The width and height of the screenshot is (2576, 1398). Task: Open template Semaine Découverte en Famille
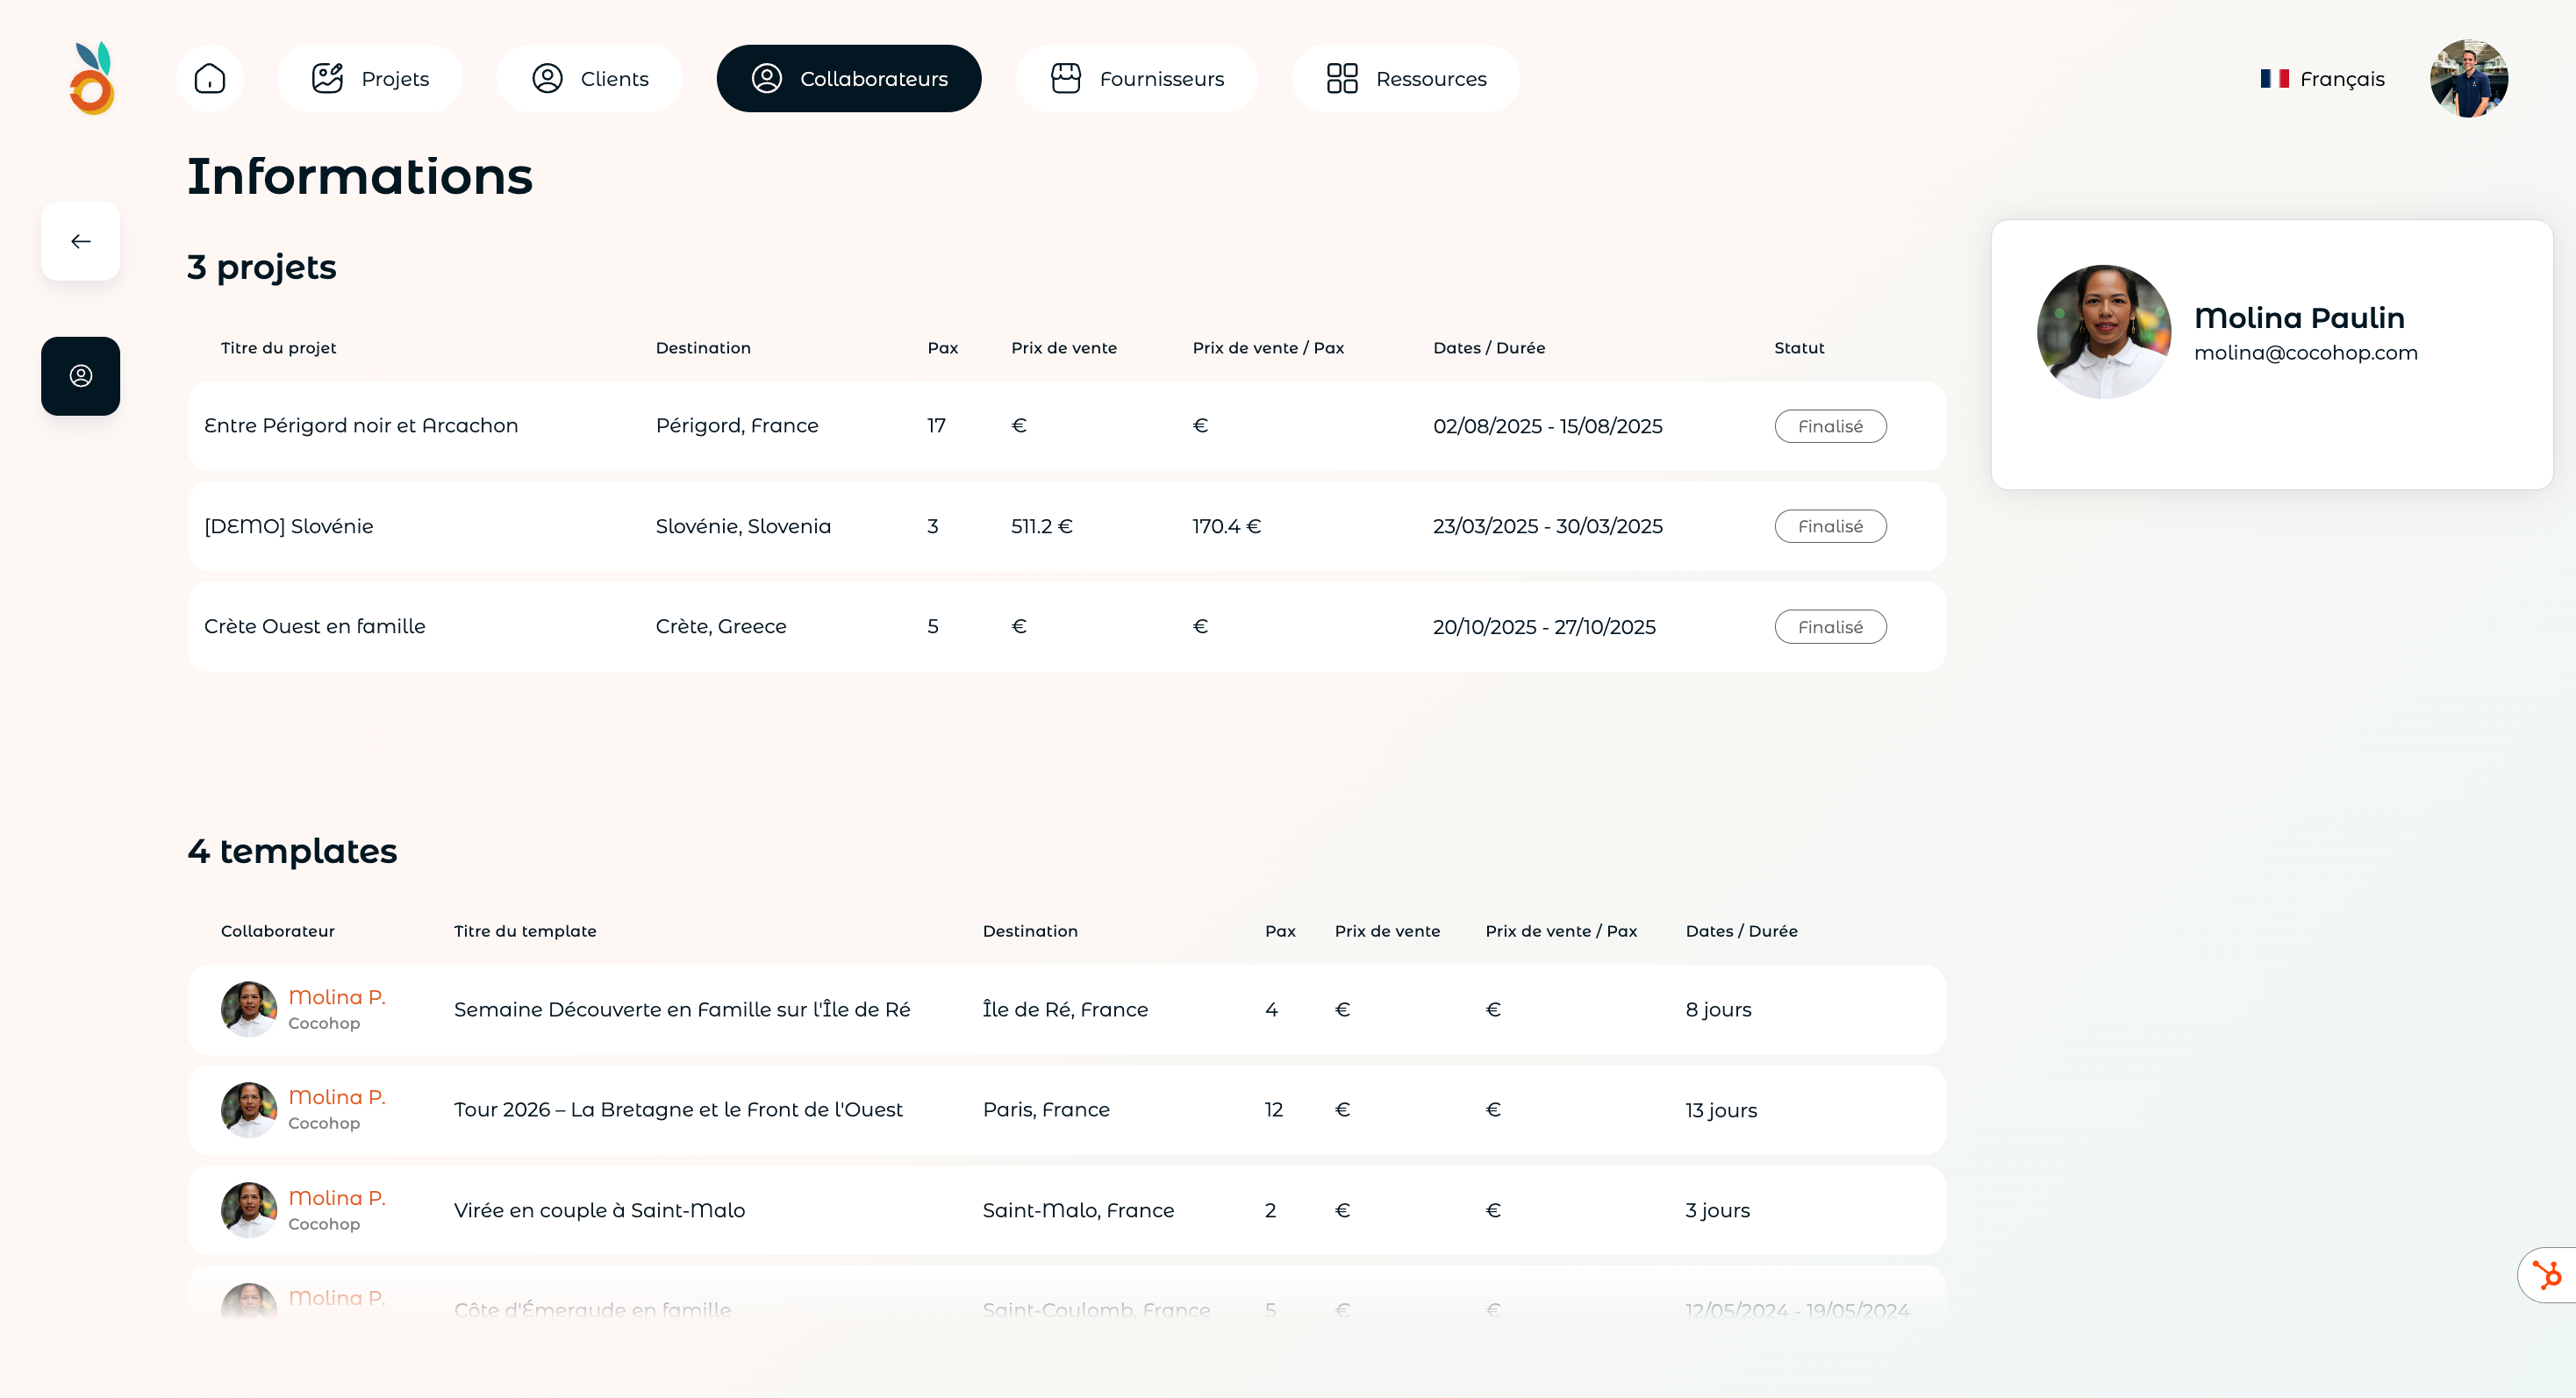[682, 1009]
